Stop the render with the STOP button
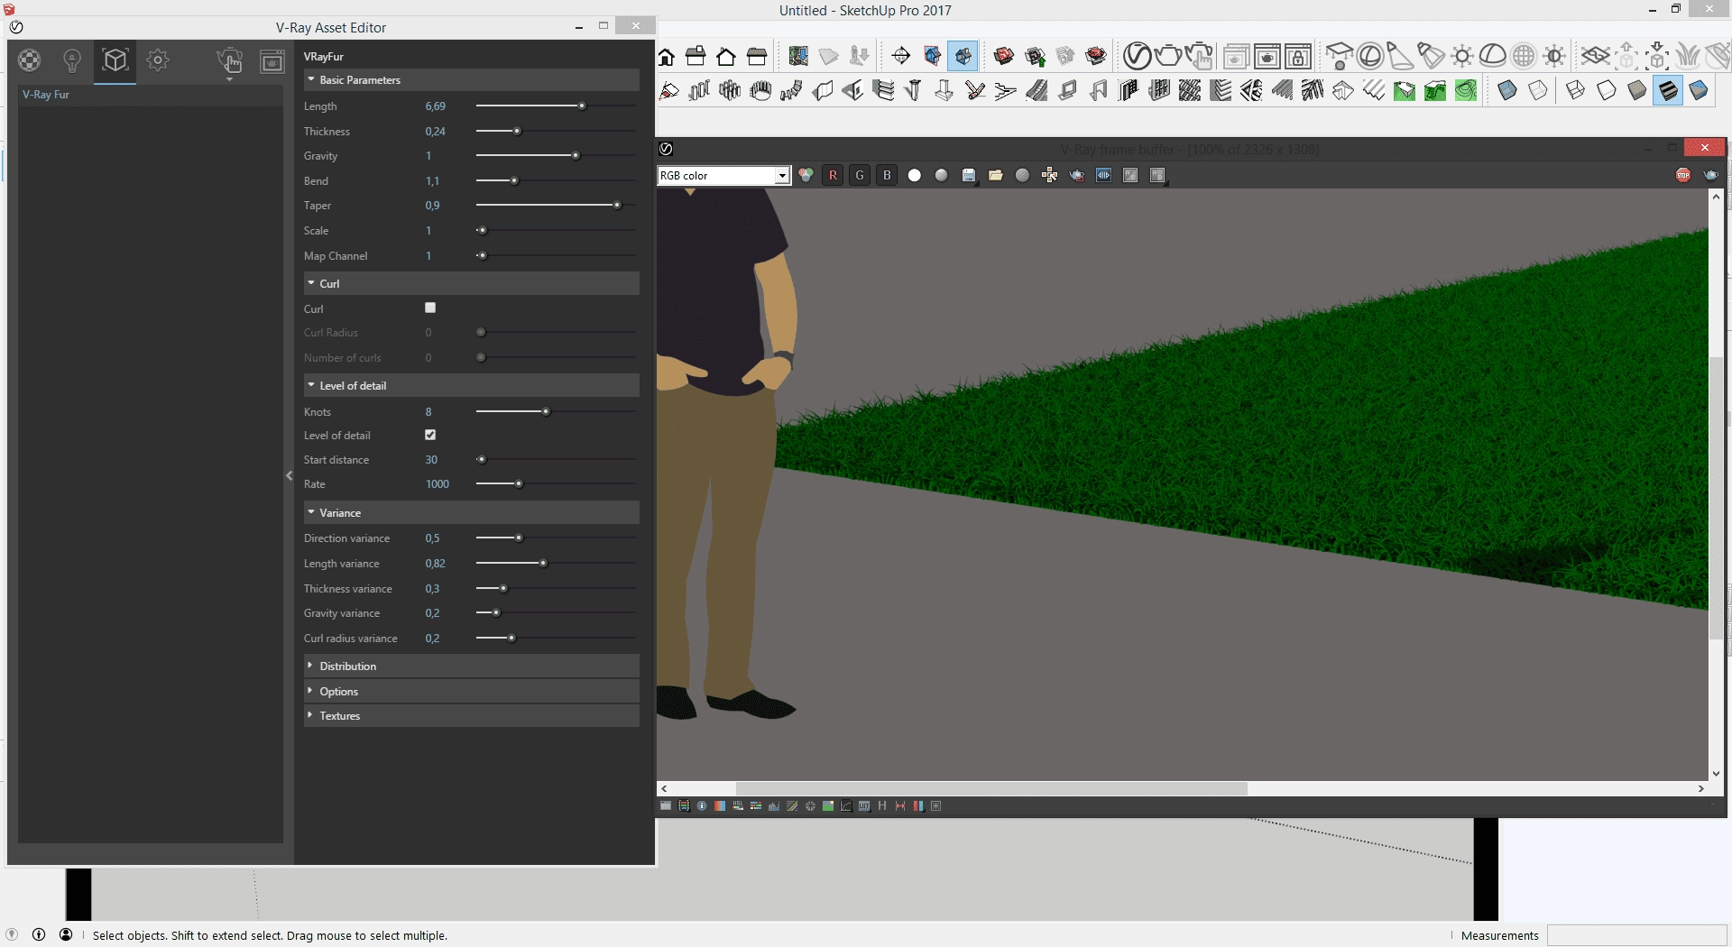The image size is (1732, 947). 1683,175
